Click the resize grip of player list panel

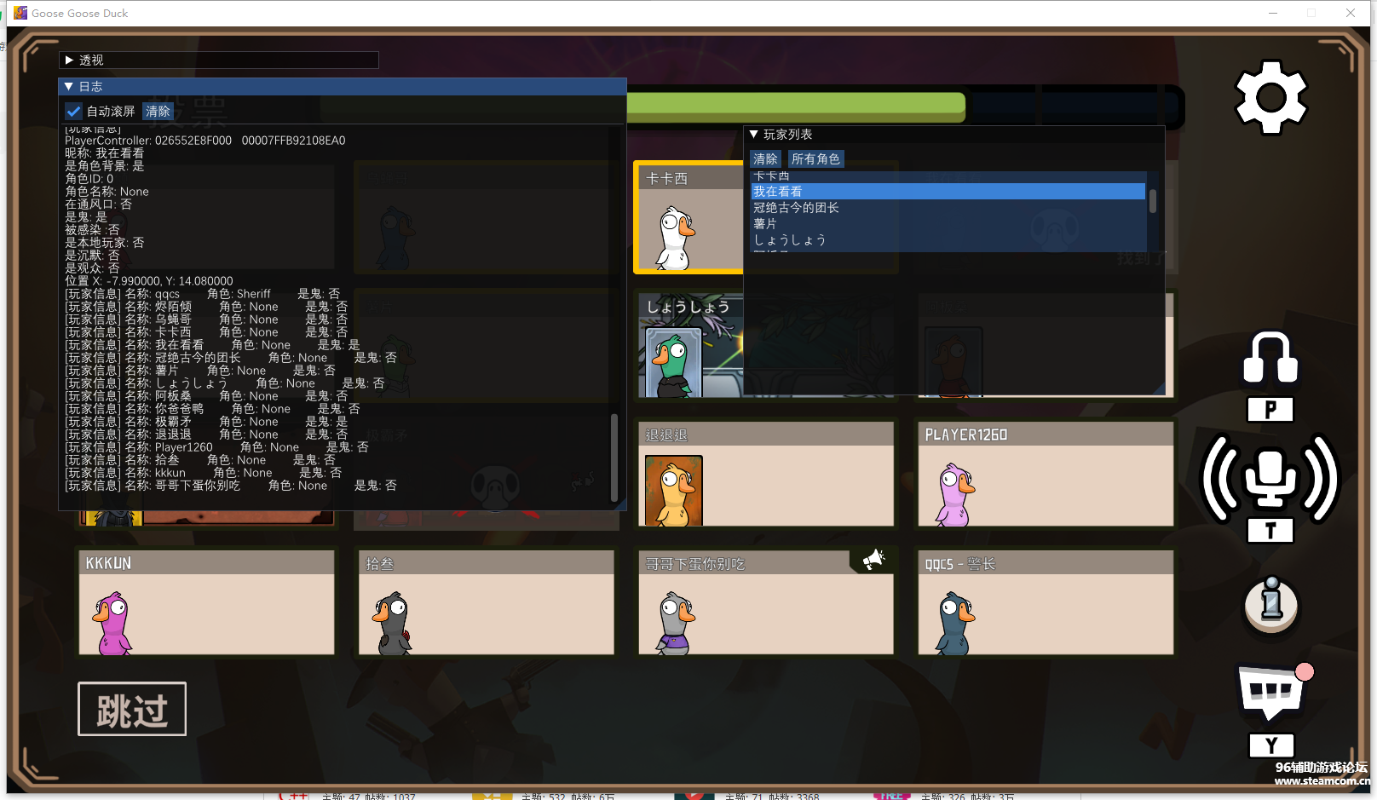1159,389
